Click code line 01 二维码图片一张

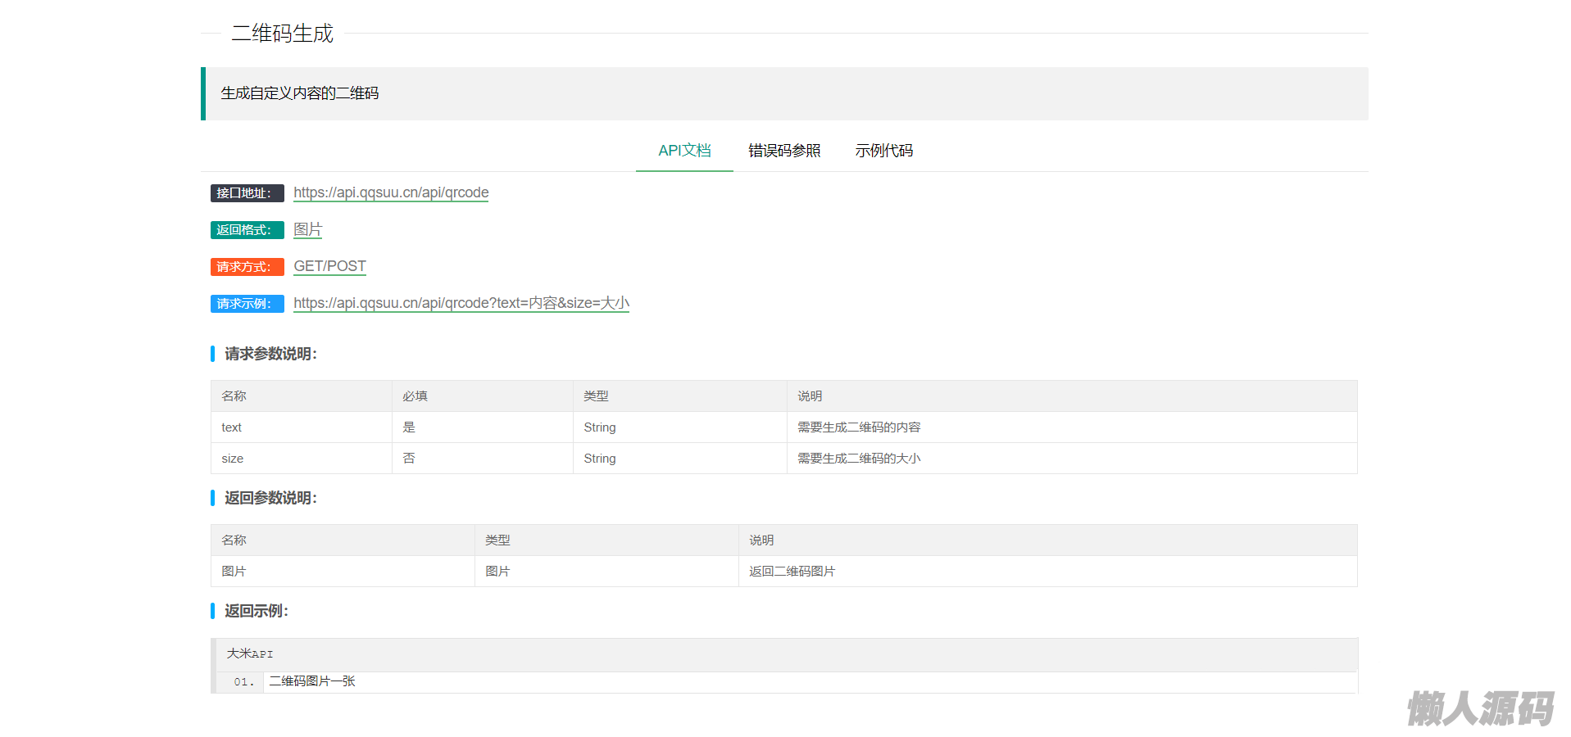coord(312,681)
